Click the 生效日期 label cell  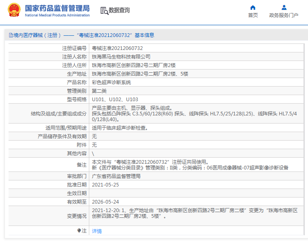[77, 193]
